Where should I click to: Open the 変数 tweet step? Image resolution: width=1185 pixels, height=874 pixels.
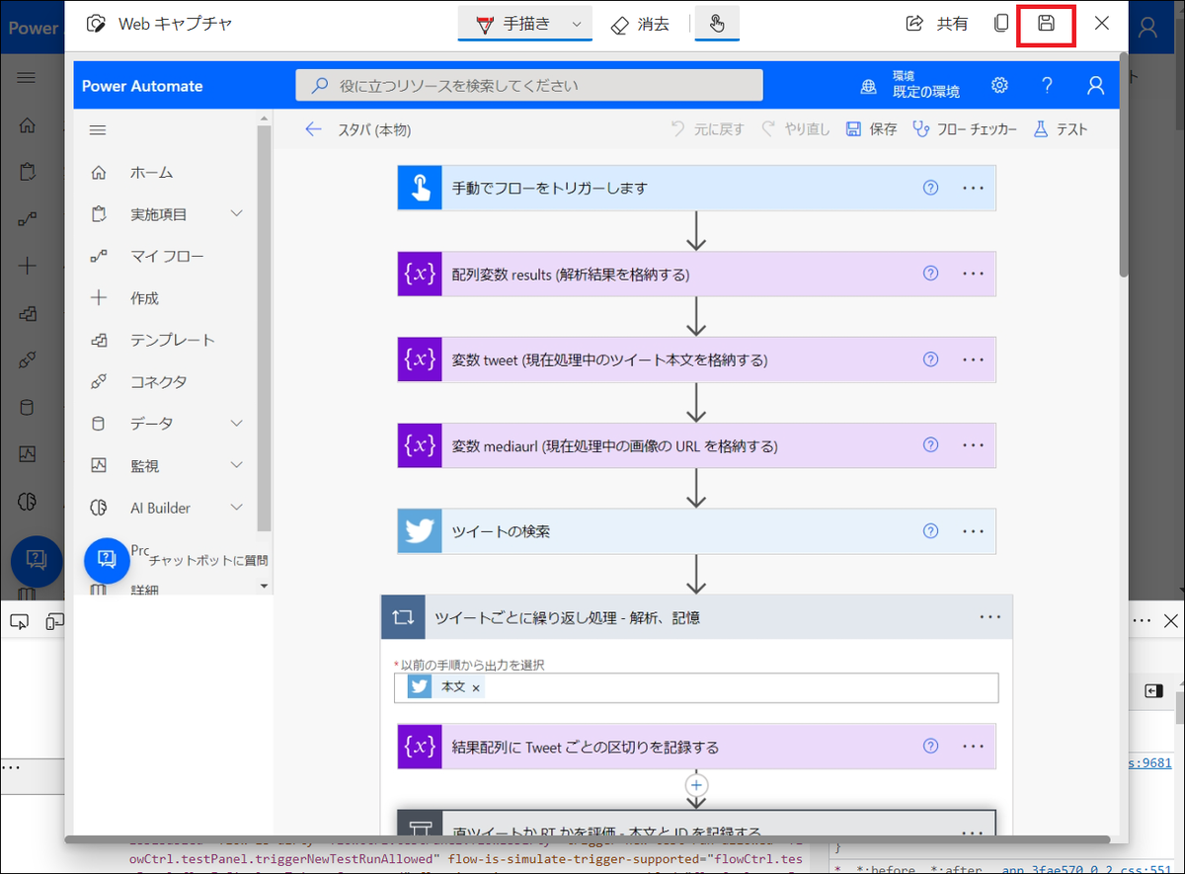pyautogui.click(x=696, y=359)
